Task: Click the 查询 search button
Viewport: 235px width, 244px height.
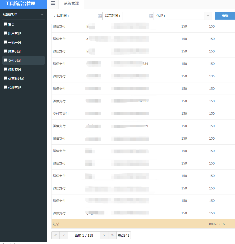Action: click(x=225, y=16)
